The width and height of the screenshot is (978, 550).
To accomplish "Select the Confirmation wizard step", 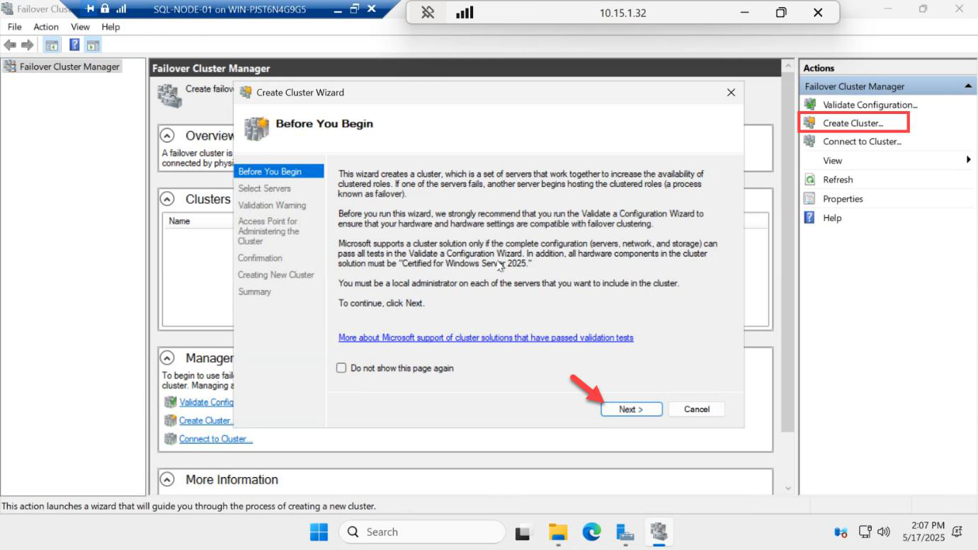I will 260,258.
